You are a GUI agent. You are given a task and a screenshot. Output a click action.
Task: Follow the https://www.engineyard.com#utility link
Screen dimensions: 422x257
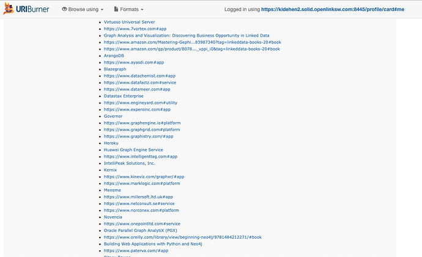(x=141, y=103)
